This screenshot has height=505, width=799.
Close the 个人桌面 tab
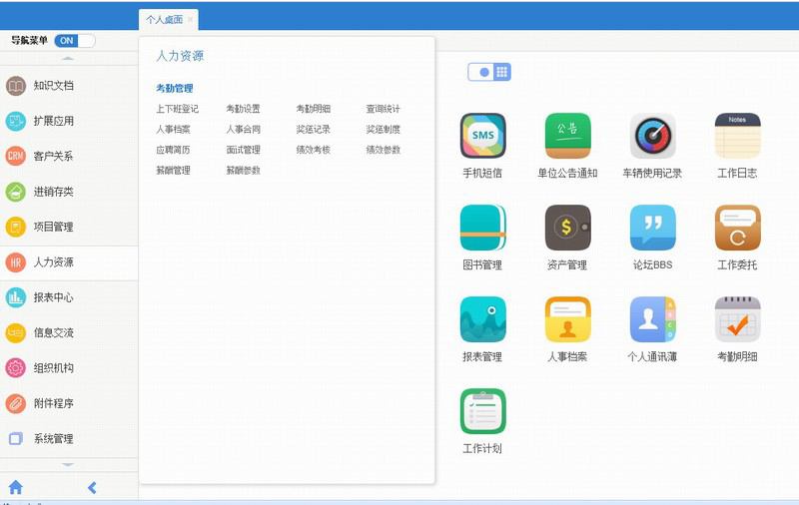coord(191,19)
